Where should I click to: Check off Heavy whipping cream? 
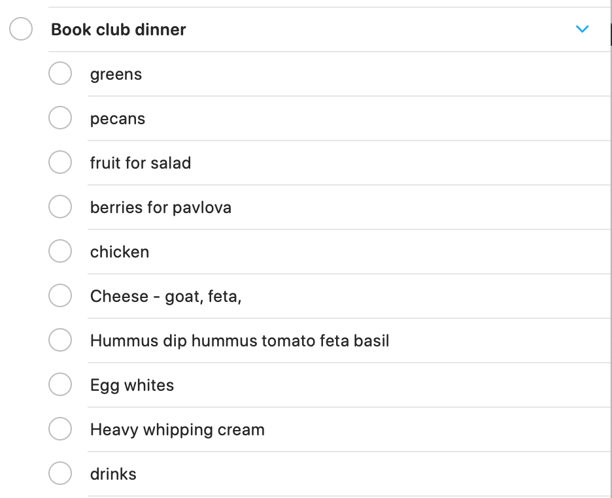click(x=60, y=429)
